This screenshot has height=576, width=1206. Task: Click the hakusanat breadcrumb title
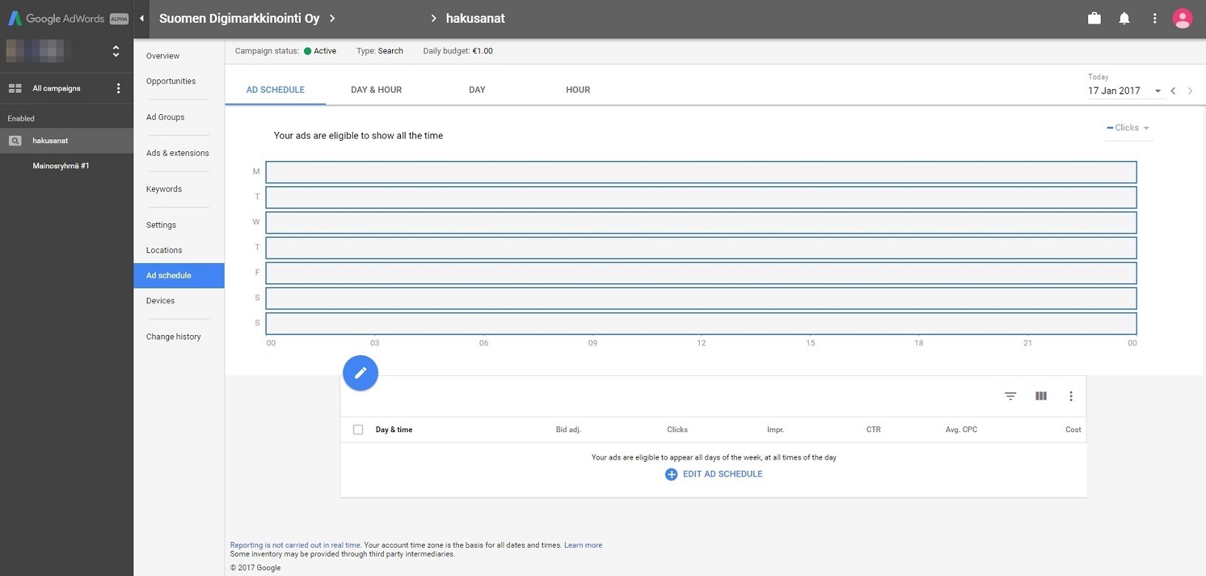pos(475,19)
